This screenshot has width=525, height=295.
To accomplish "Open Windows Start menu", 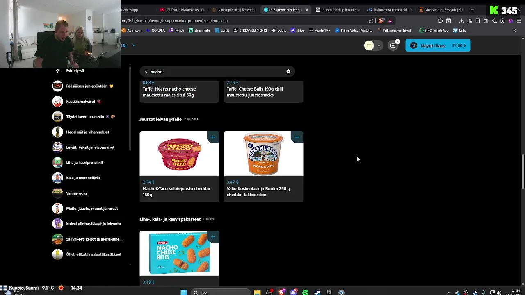I will pos(184,293).
